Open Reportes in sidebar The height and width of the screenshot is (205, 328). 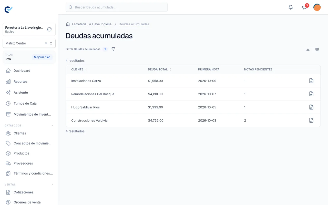click(29, 81)
